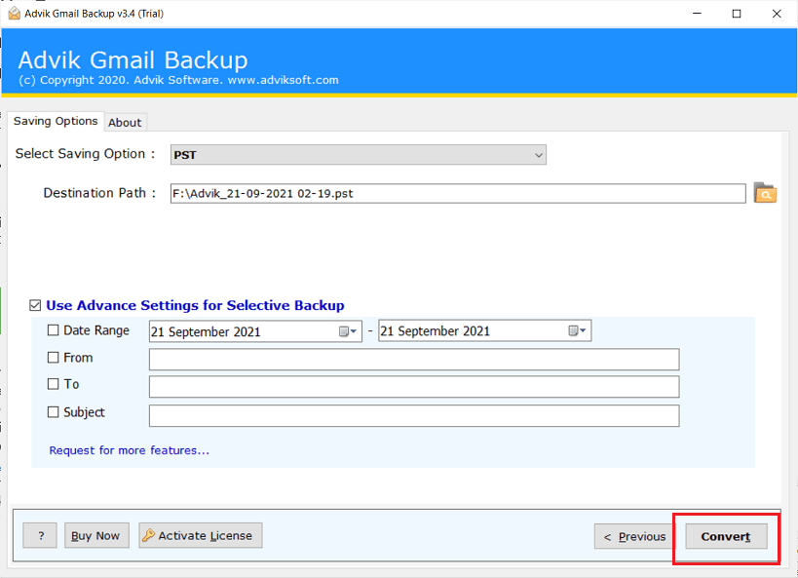This screenshot has height=578, width=798.
Task: Minimize the Advik Gmail Backup window
Action: (698, 14)
